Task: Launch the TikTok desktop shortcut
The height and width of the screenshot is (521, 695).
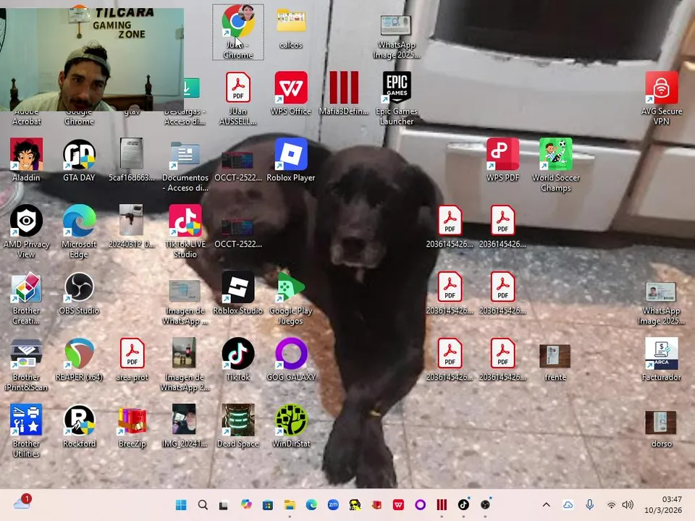Action: [x=238, y=360]
